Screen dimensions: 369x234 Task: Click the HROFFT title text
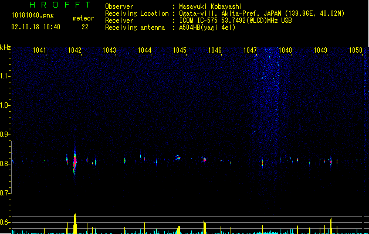point(60,5)
